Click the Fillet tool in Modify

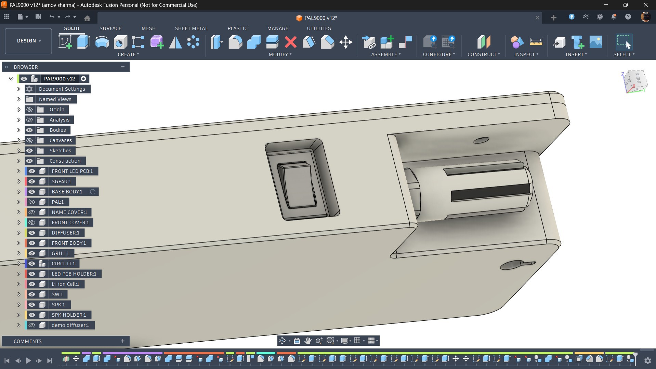pos(235,42)
